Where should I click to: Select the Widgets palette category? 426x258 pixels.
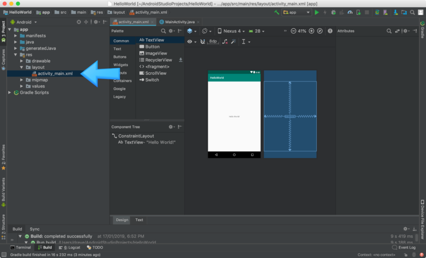pyautogui.click(x=121, y=65)
